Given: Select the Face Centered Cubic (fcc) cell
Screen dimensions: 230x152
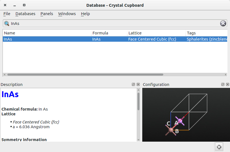Looking at the screenshot, I should click(x=156, y=39).
